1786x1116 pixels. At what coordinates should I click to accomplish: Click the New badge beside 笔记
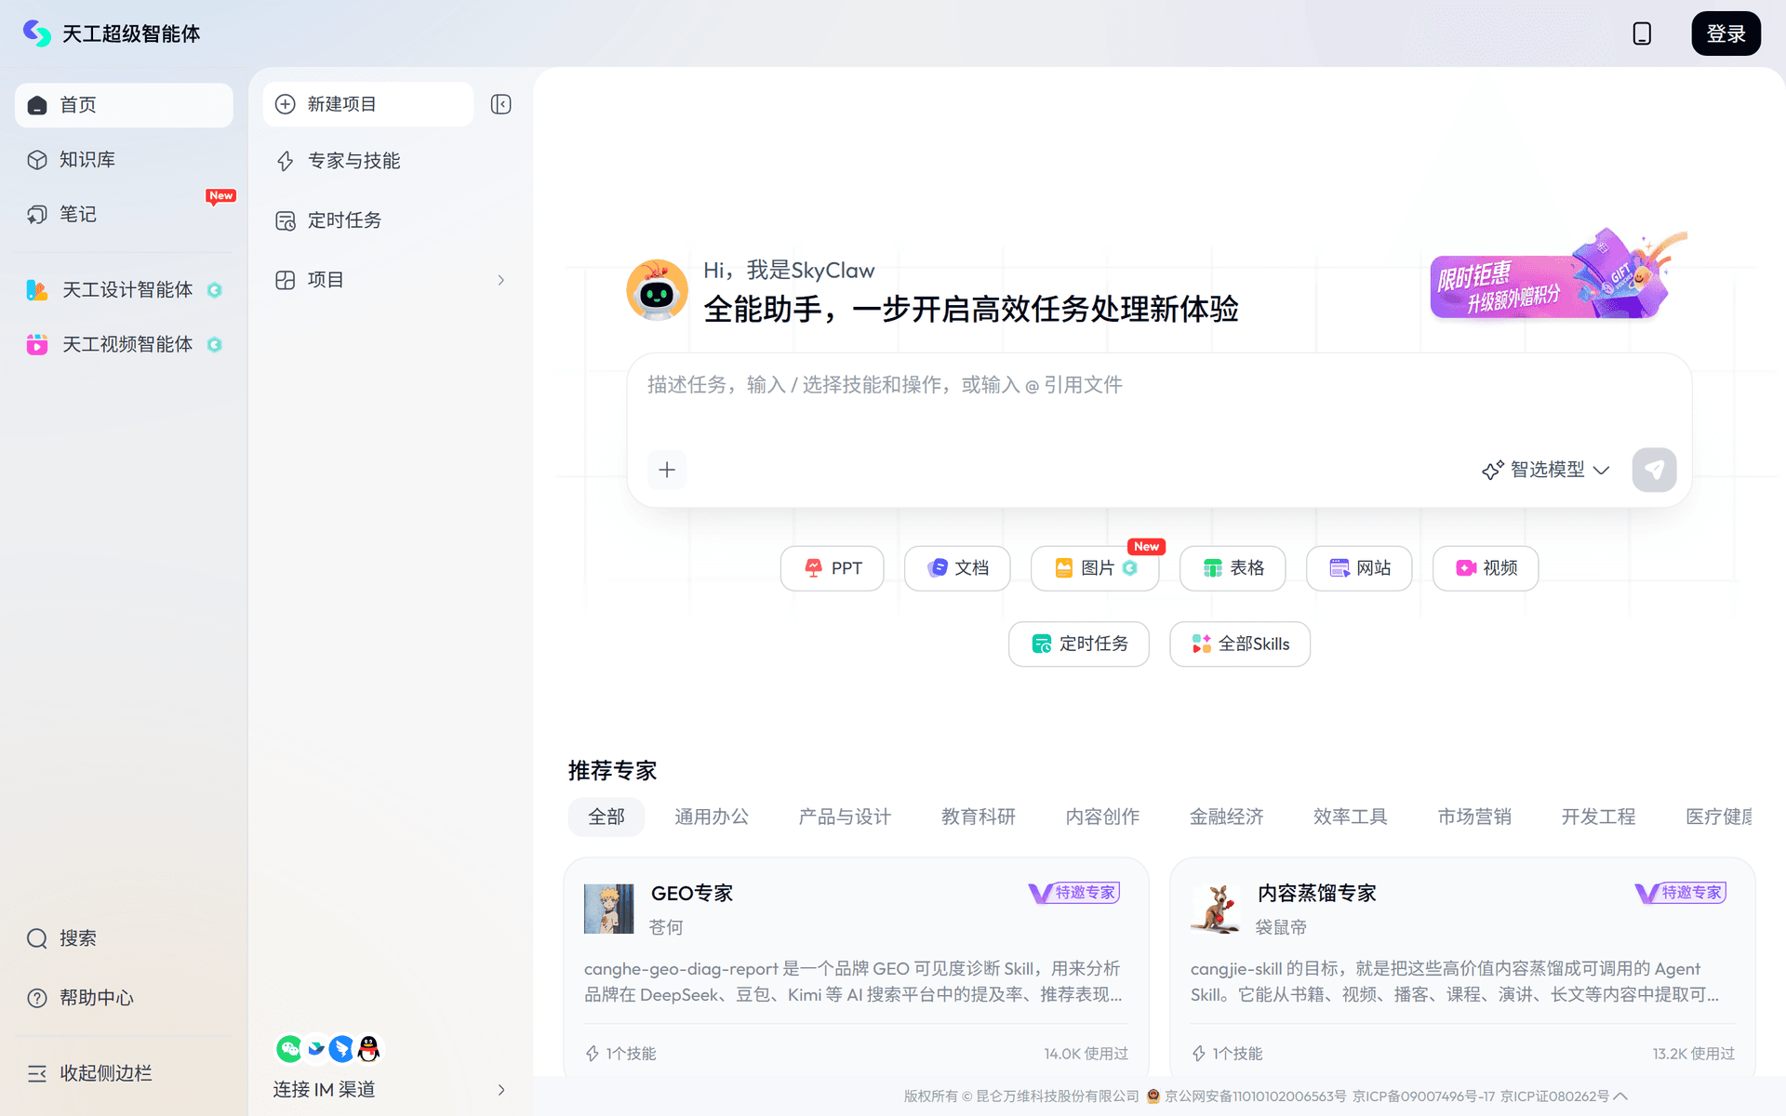point(220,196)
